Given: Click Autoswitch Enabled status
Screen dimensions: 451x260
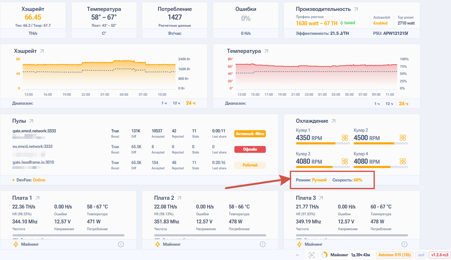Looking at the screenshot, I should [380, 23].
